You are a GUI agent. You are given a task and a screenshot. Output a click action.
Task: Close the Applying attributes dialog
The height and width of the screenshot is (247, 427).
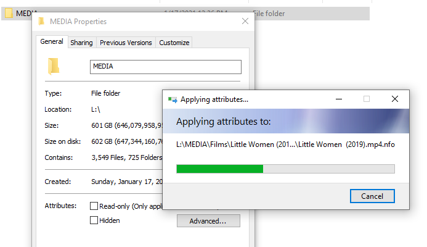[x=395, y=99]
